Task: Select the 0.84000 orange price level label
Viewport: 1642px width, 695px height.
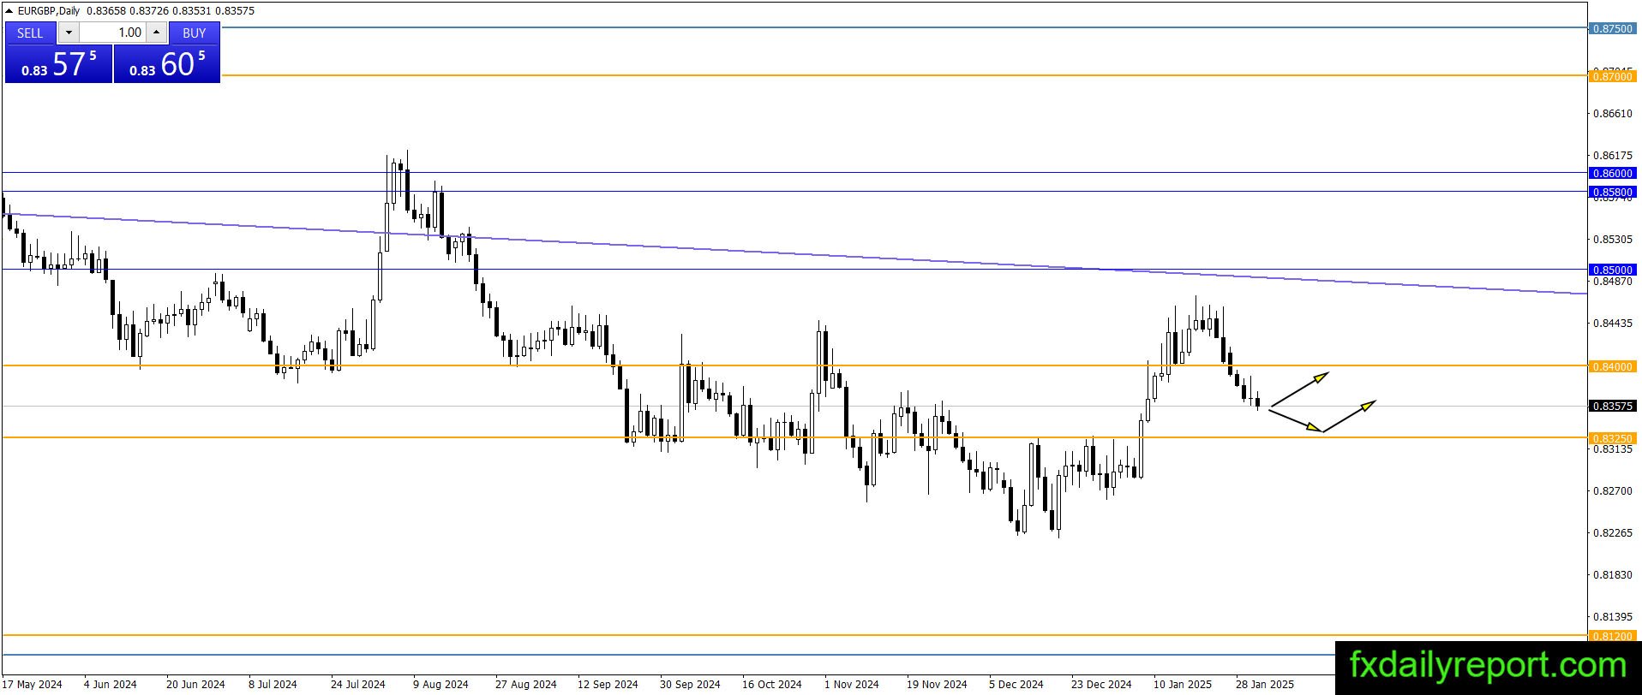Action: [1612, 366]
